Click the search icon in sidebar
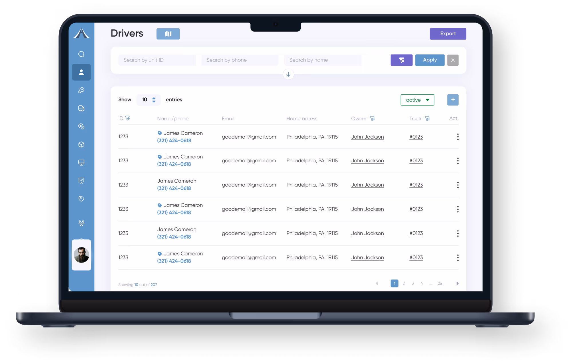 (81, 54)
